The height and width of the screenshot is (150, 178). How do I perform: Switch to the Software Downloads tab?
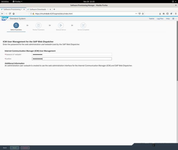(39, 9)
